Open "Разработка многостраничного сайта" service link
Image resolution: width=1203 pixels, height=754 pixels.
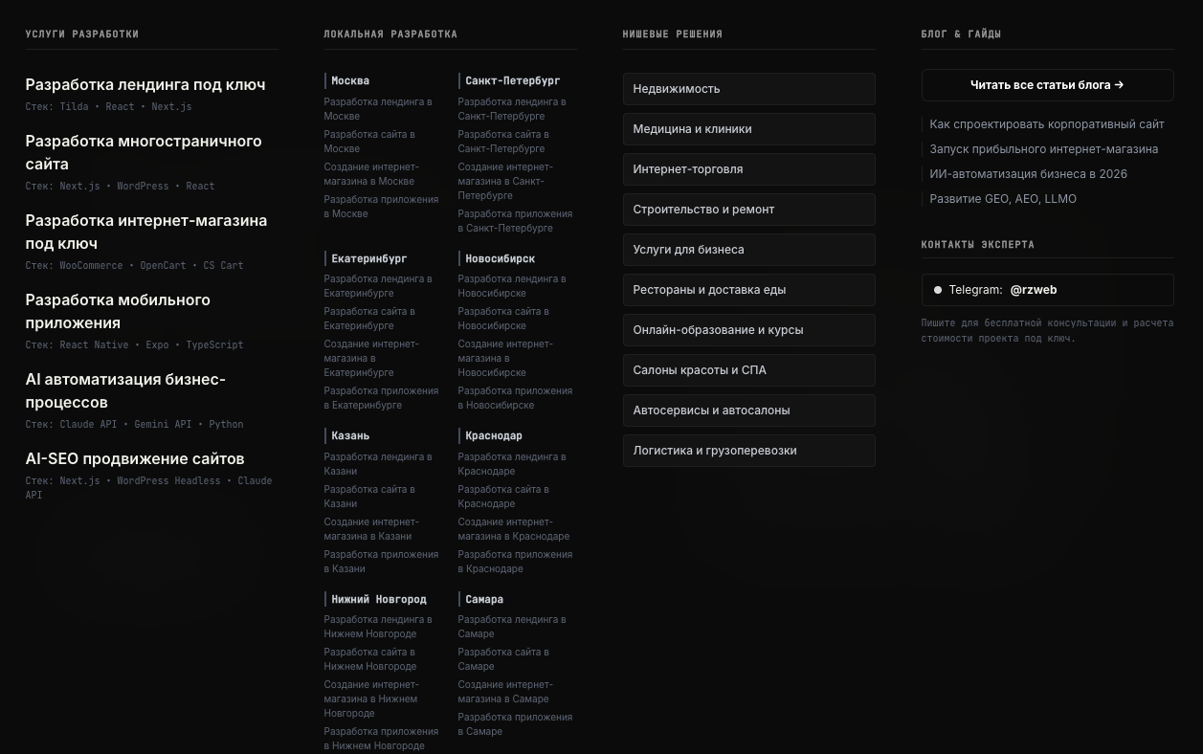[144, 152]
